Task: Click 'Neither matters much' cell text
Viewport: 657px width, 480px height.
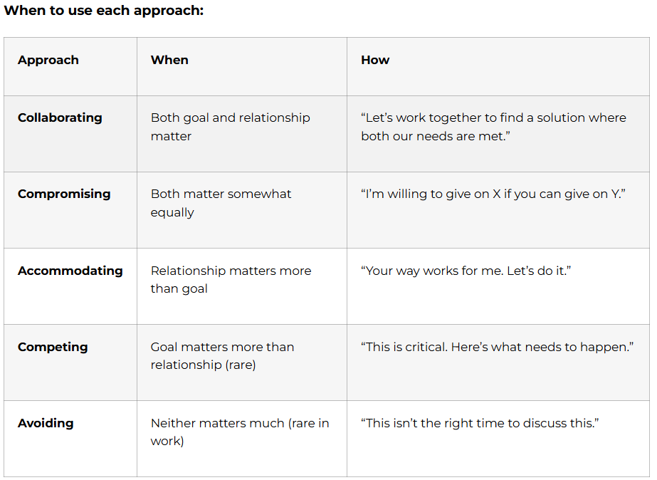Action: tap(239, 432)
